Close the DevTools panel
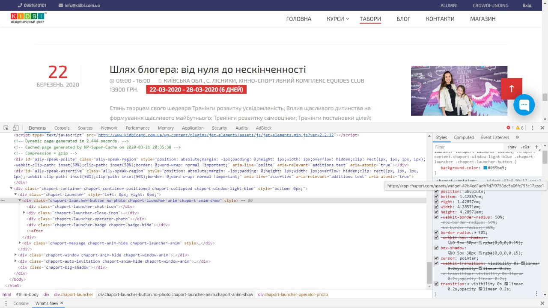The height and width of the screenshot is (308, 548). pos(542,128)
